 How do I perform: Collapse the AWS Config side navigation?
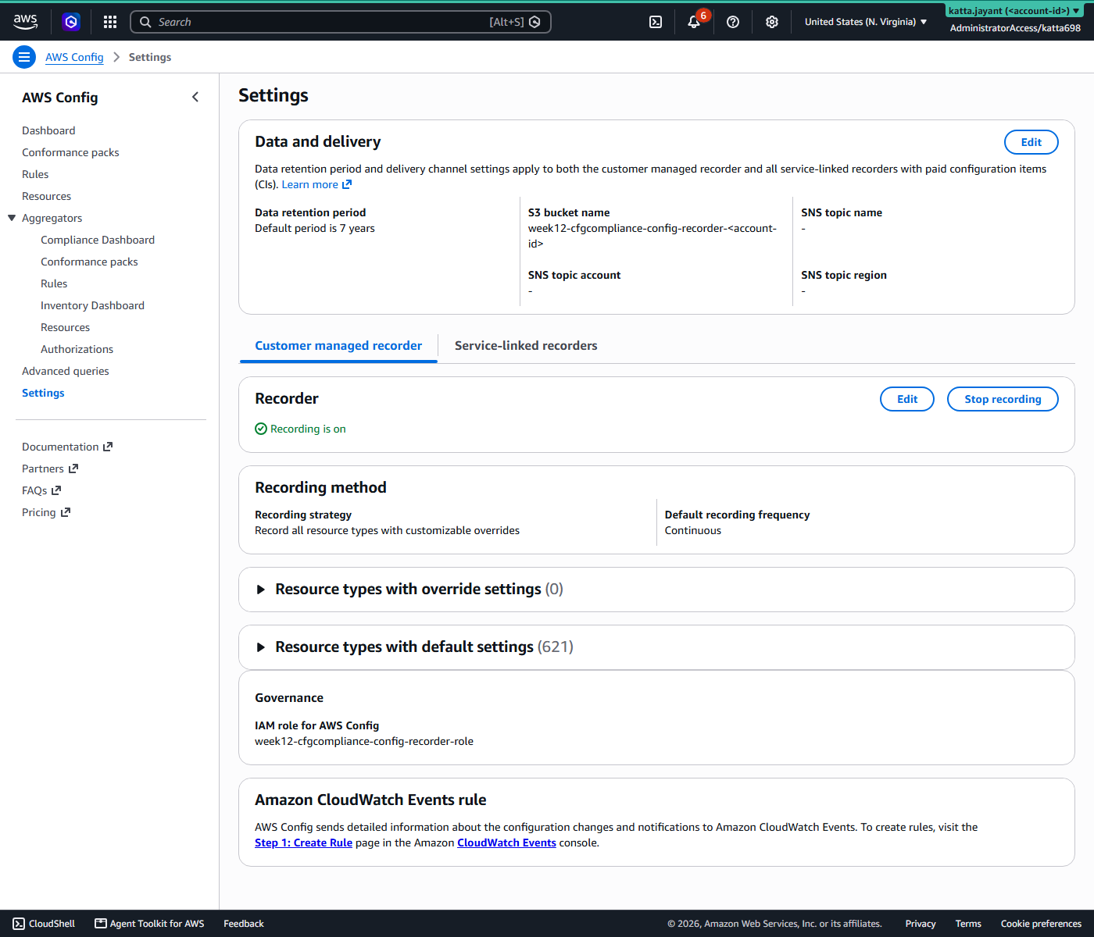(195, 97)
